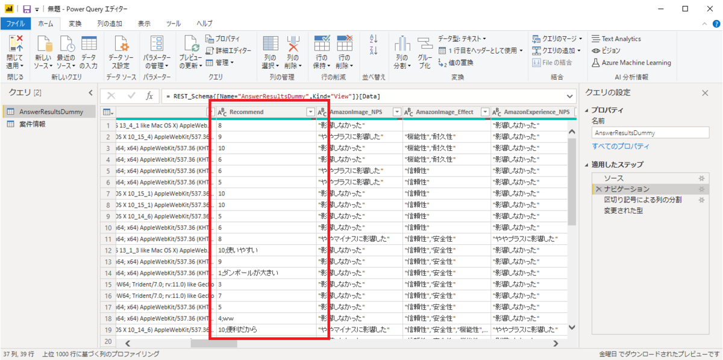Click 列の削除 (Remove Columns) icon
The image size is (723, 360).
pos(293,43)
